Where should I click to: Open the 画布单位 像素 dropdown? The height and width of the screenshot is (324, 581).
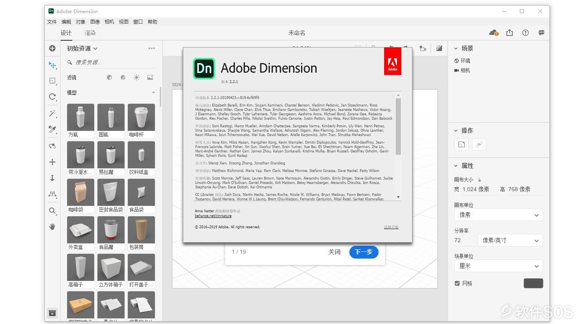[x=498, y=215]
